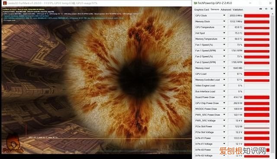The width and height of the screenshot is (277, 159).
Task: Open the PWR_SRC Voltage dropdown
Action: (x=224, y=121)
